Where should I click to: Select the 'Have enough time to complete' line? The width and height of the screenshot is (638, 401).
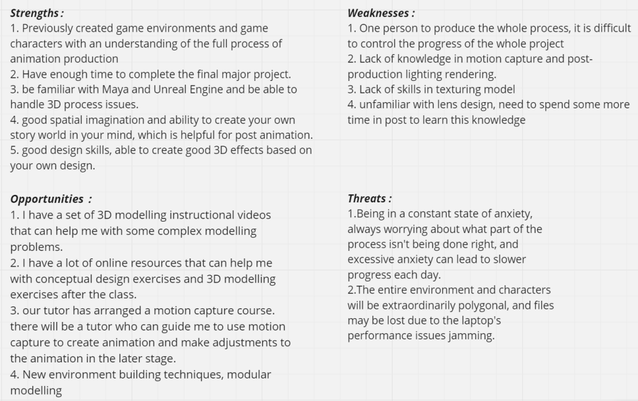point(151,74)
